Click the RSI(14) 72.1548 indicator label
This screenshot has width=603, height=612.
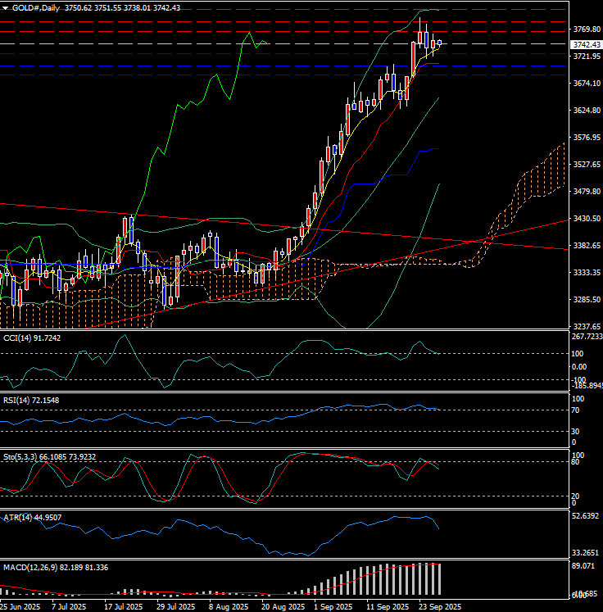coord(31,400)
